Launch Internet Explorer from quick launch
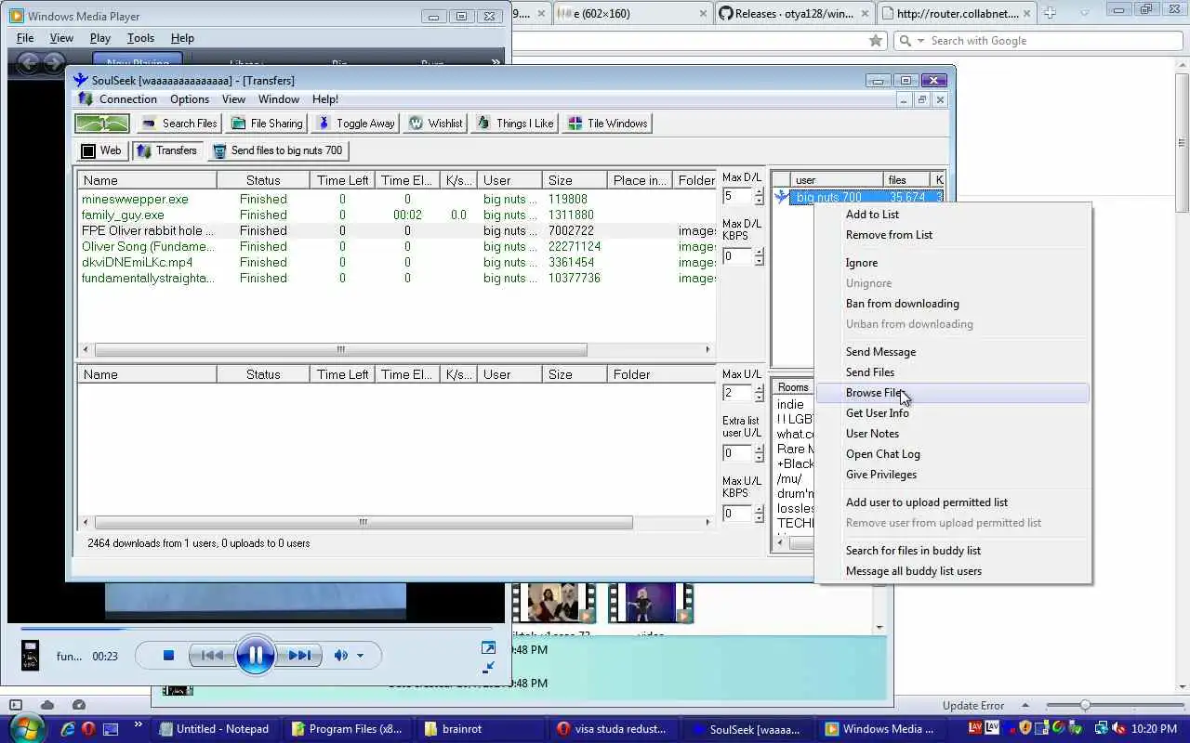This screenshot has height=743, width=1190. coord(68,729)
